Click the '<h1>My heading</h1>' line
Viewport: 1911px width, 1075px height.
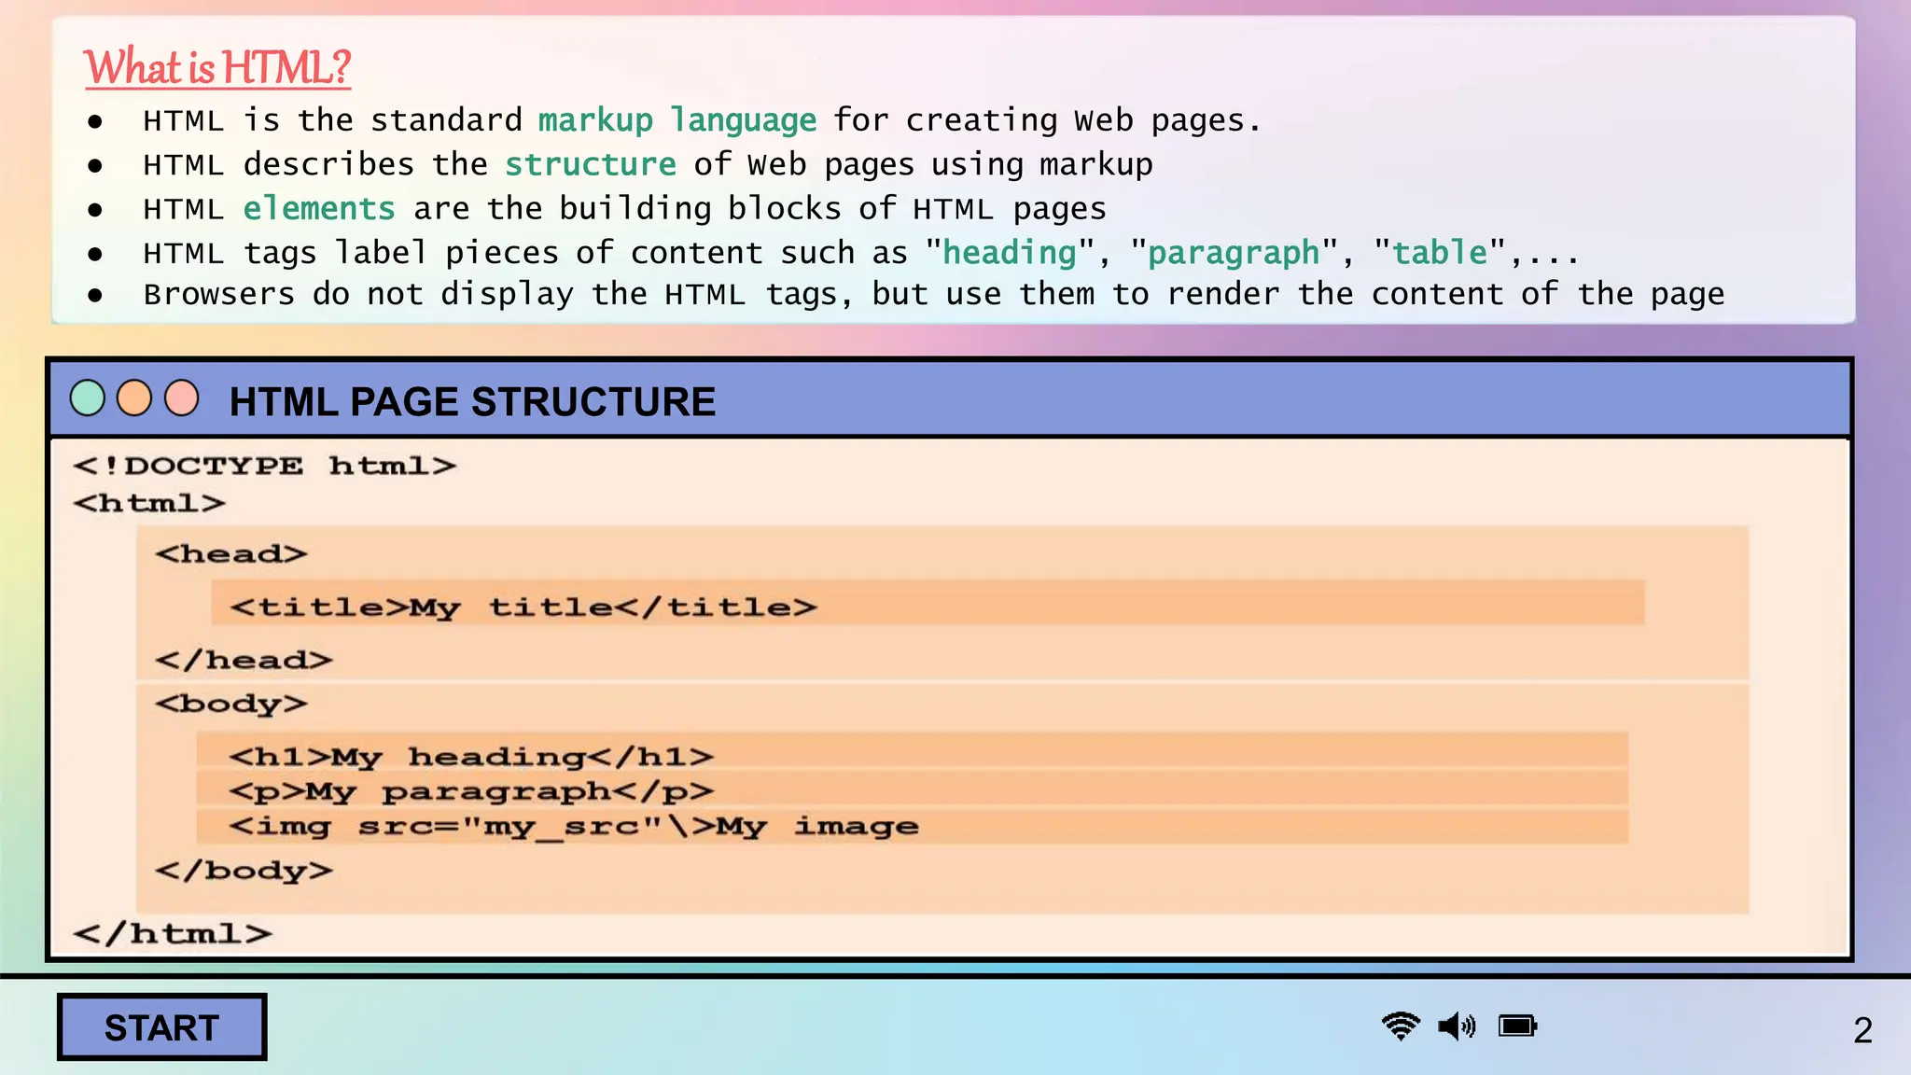[x=471, y=757]
